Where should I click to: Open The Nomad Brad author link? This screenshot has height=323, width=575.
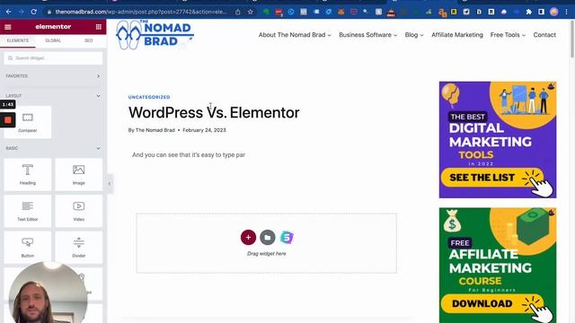click(155, 130)
